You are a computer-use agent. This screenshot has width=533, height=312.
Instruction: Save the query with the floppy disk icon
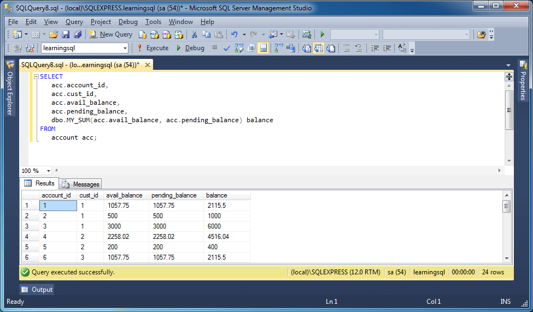tap(66, 34)
